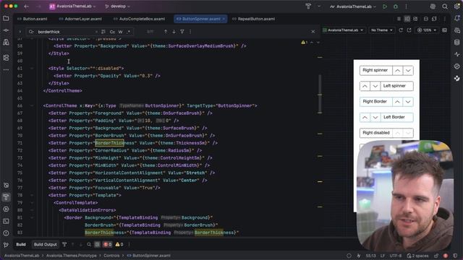Open the Commit tool window icon
This screenshot has width=463, height=260.
click(6, 30)
